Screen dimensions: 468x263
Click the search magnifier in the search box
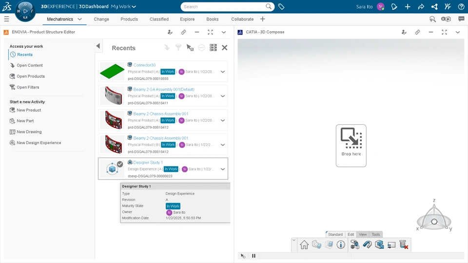tap(269, 6)
